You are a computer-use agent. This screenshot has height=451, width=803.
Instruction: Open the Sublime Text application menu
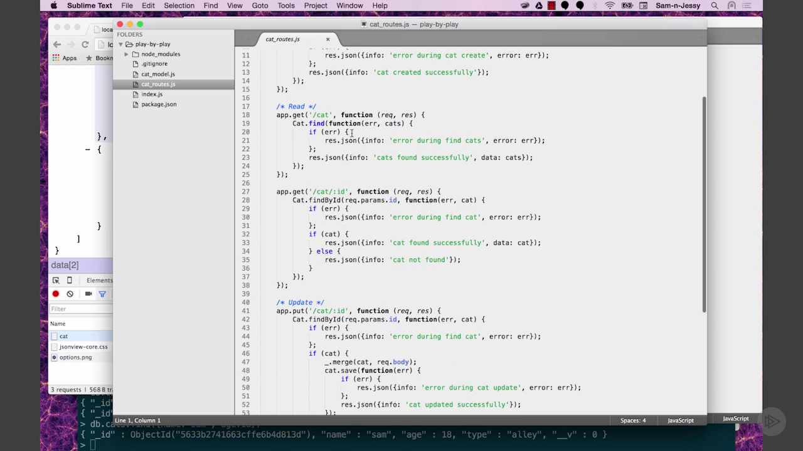tap(89, 6)
